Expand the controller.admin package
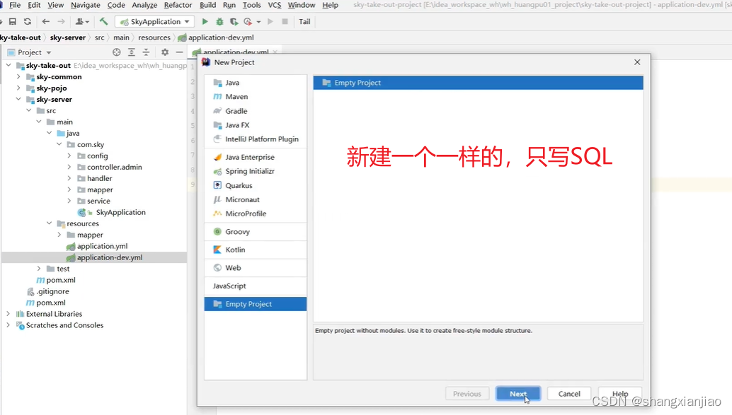Viewport: 732px width, 415px height. (69, 166)
